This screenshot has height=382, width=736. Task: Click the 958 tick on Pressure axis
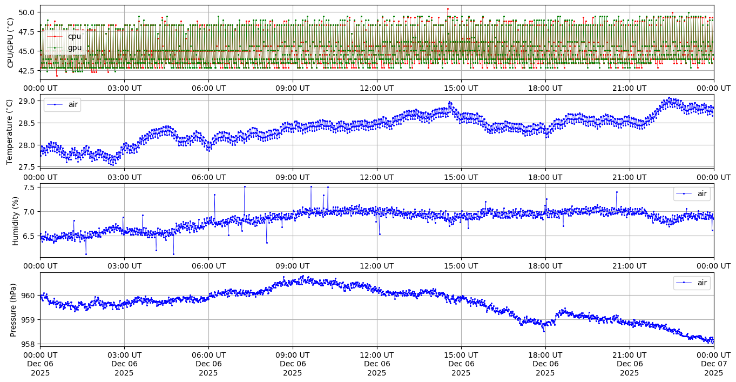coord(29,344)
